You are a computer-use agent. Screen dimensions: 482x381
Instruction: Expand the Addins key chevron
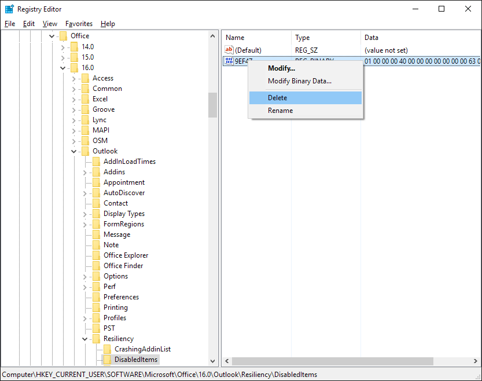85,173
